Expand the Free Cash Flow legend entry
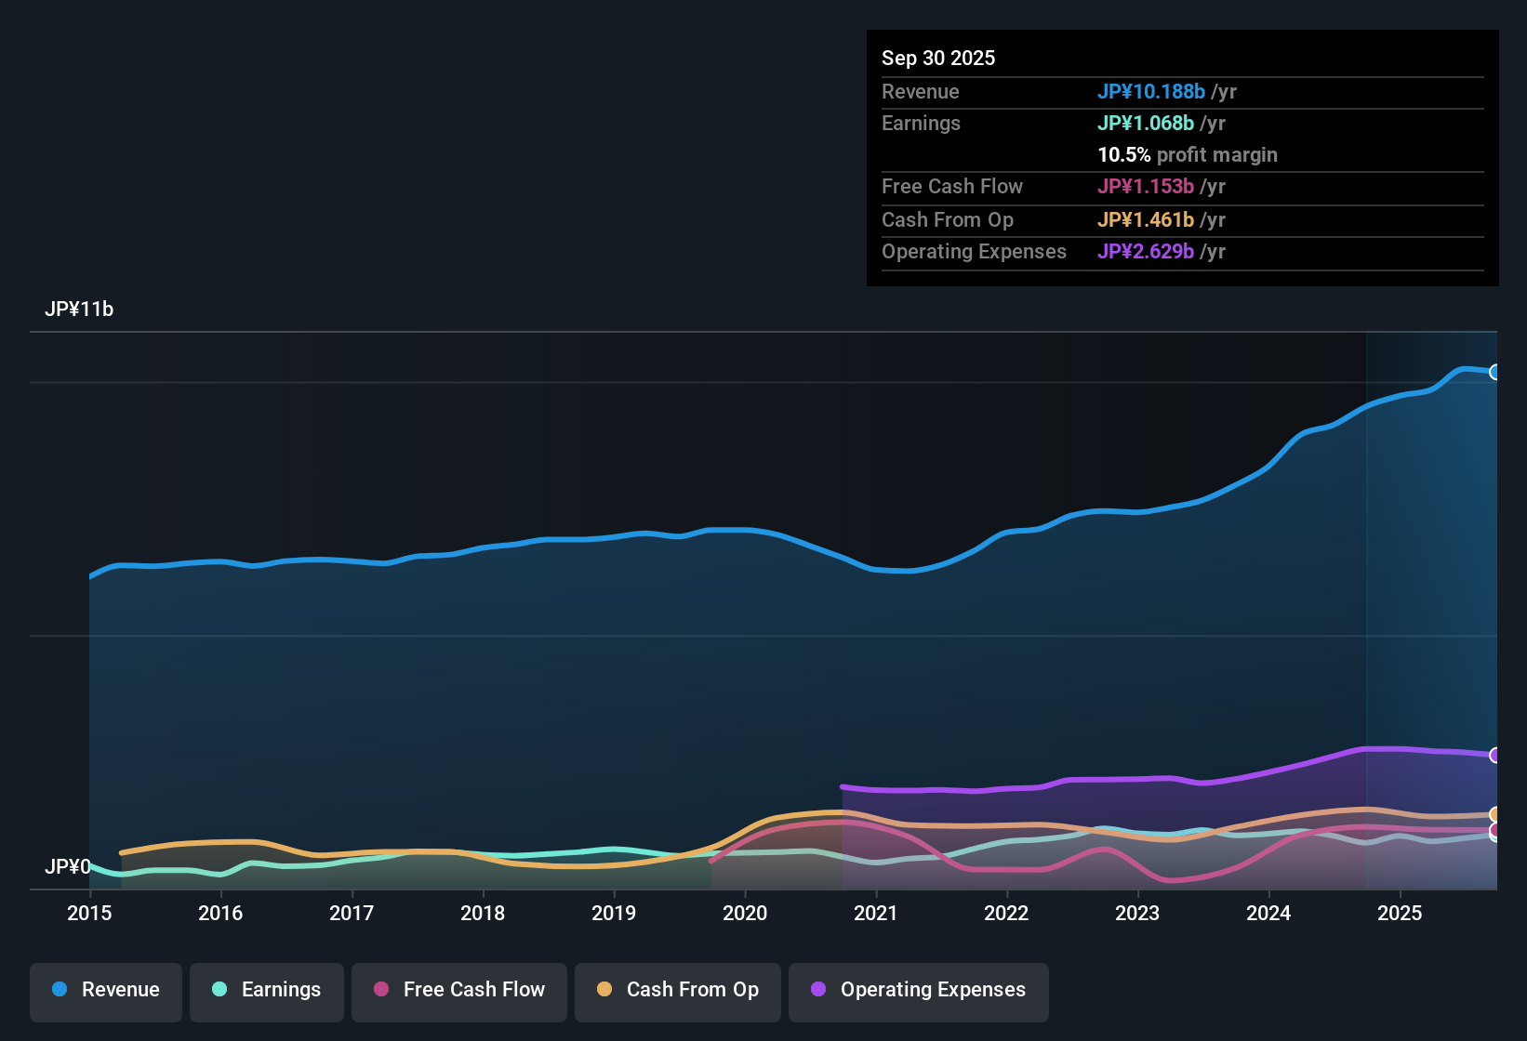The width and height of the screenshot is (1527, 1041). [x=458, y=990]
